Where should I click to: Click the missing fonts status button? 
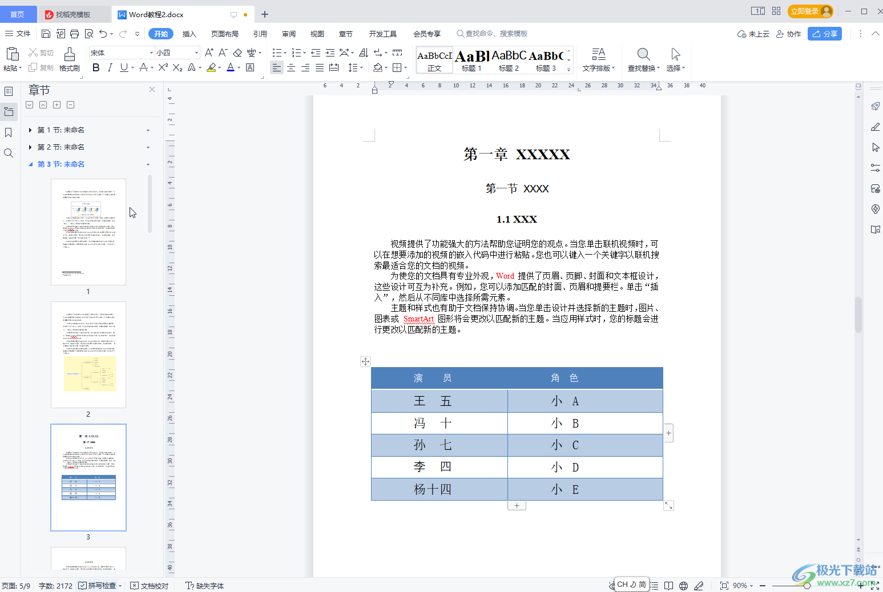(204, 586)
